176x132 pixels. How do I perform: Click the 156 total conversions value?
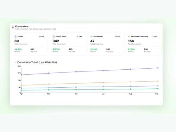(131, 41)
